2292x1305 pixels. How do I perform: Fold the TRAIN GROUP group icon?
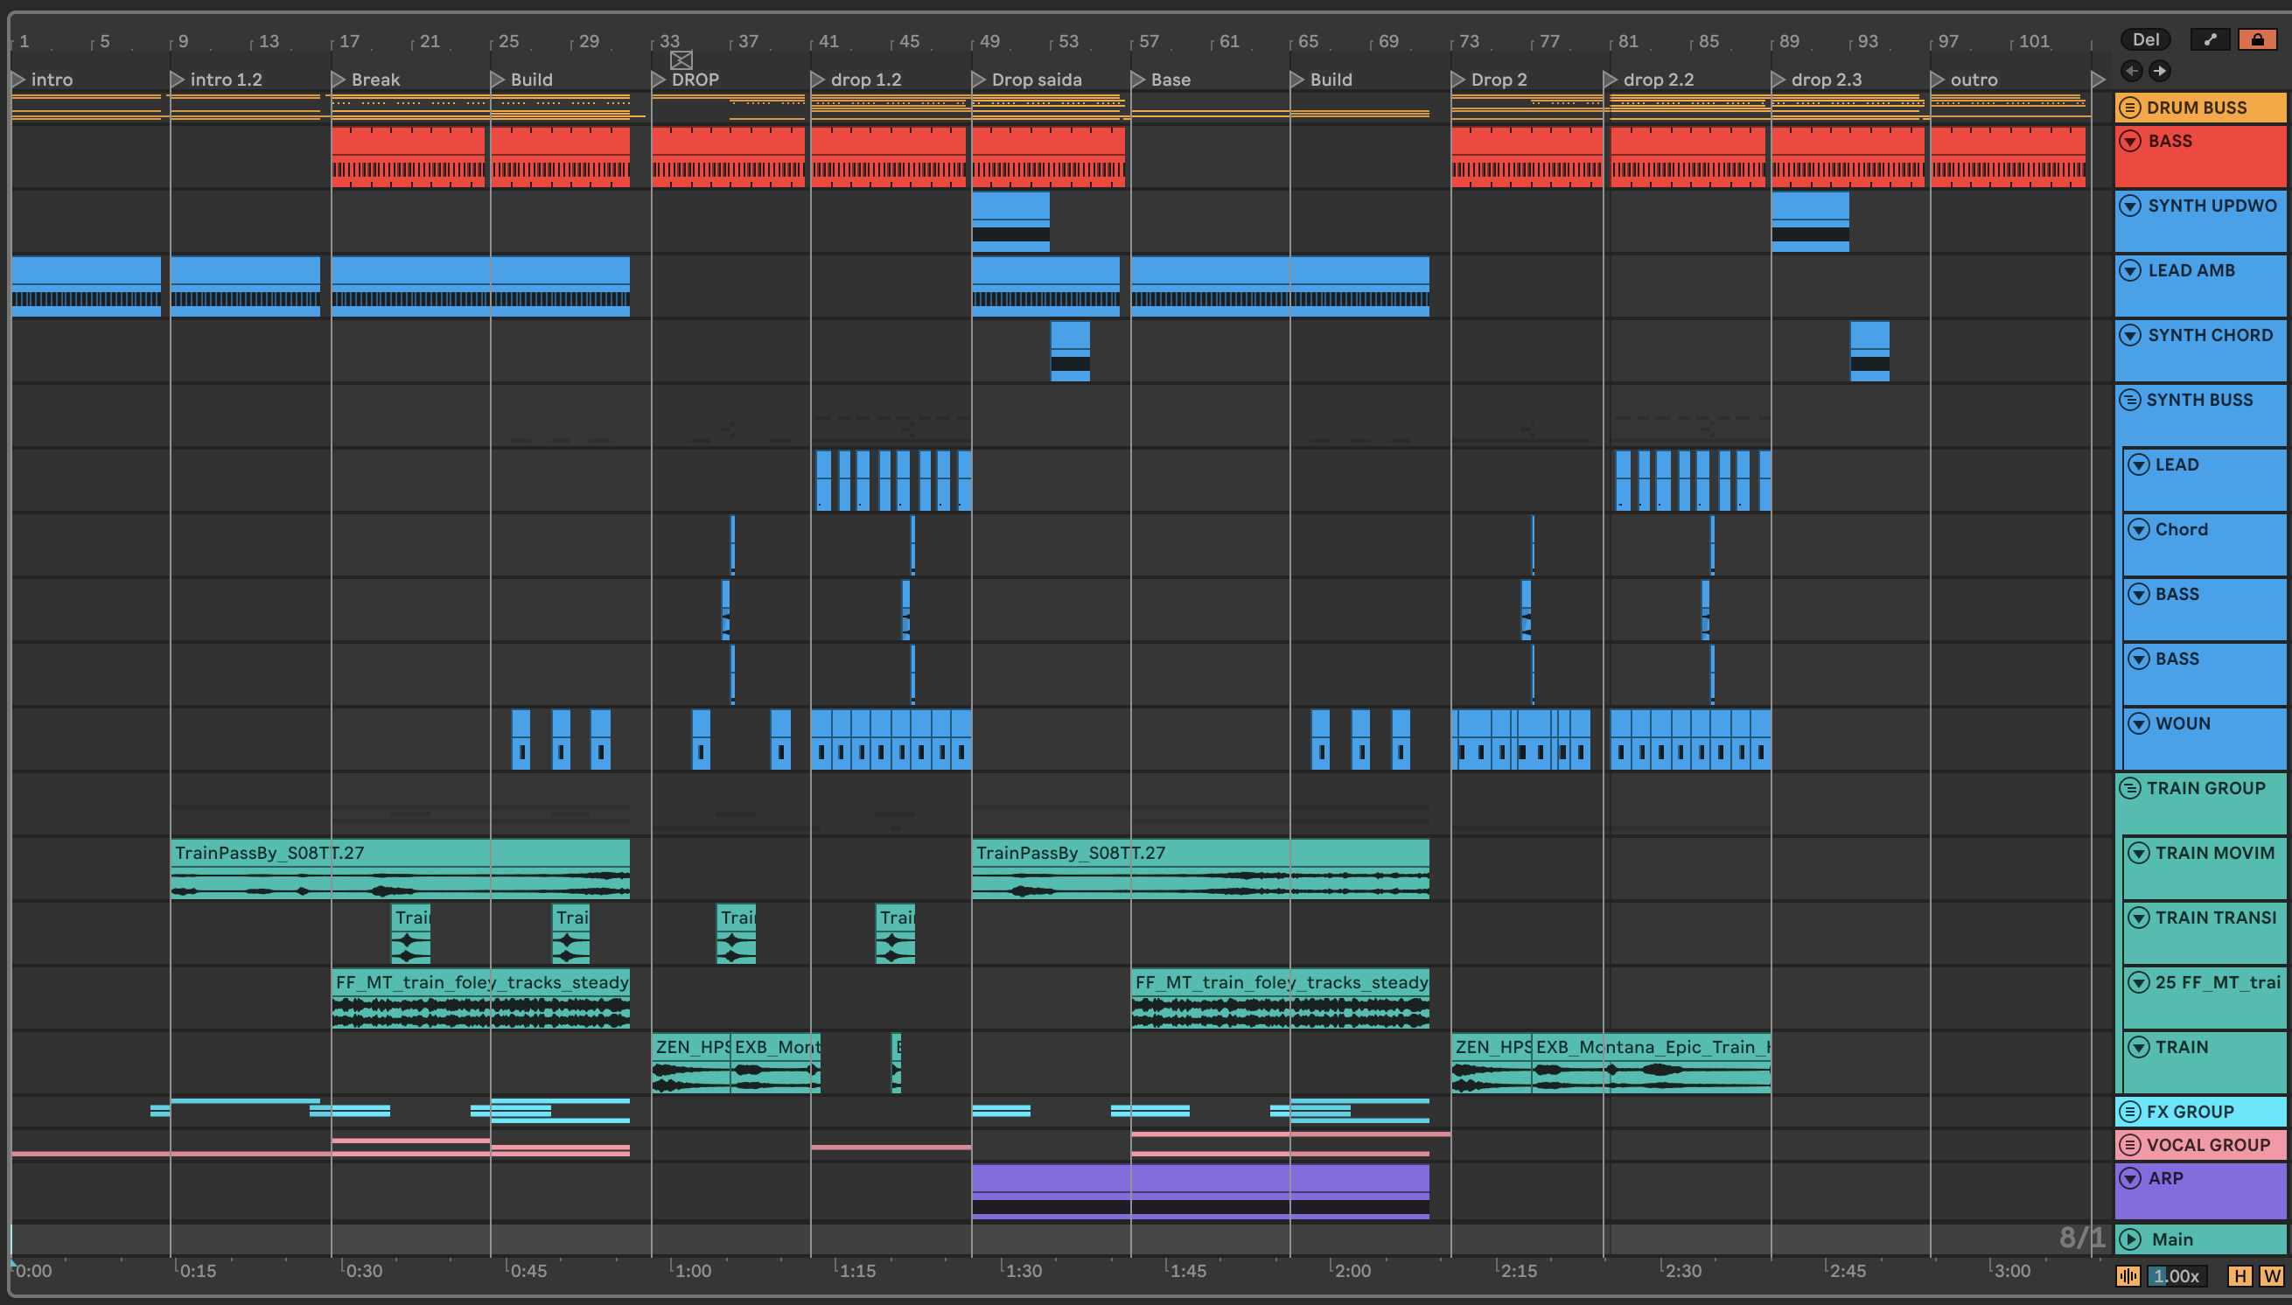(2131, 788)
